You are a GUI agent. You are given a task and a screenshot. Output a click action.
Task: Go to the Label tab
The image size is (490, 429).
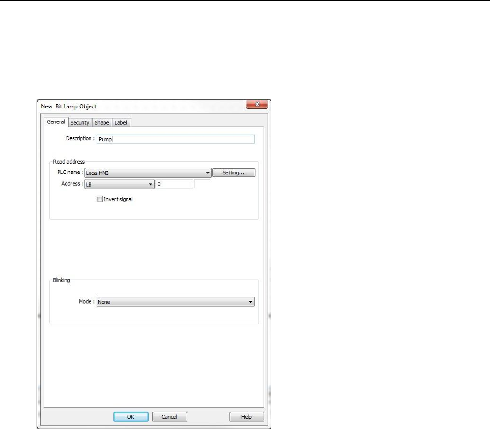coord(121,122)
